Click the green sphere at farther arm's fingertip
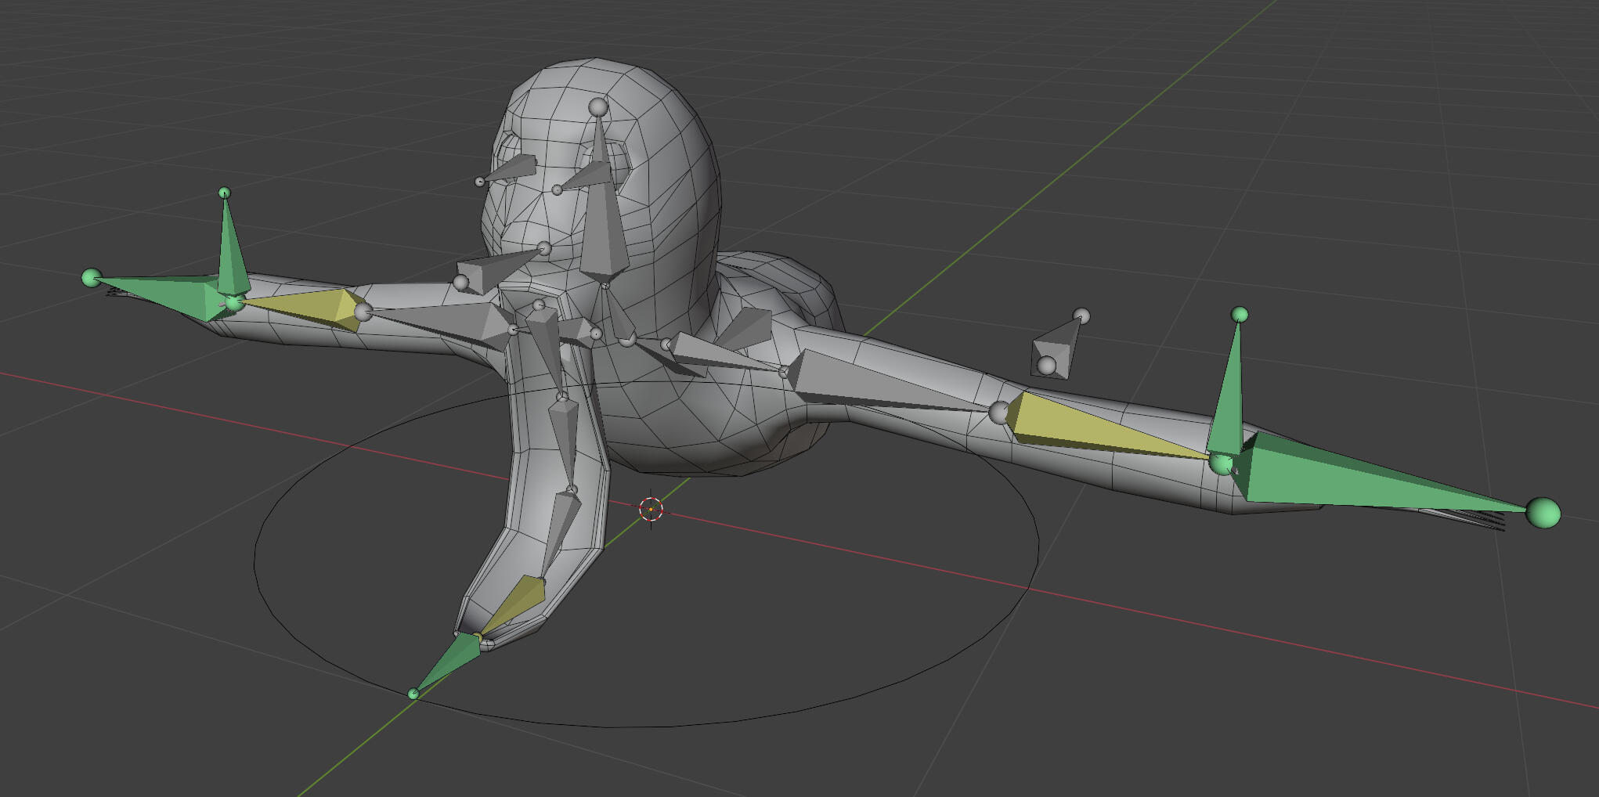 coord(92,278)
